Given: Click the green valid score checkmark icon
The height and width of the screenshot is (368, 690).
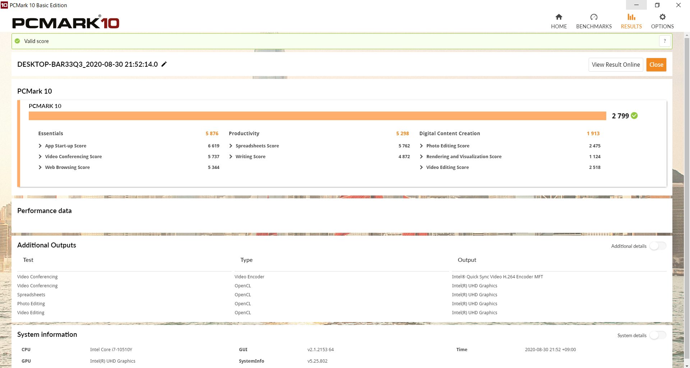Looking at the screenshot, I should click(17, 41).
